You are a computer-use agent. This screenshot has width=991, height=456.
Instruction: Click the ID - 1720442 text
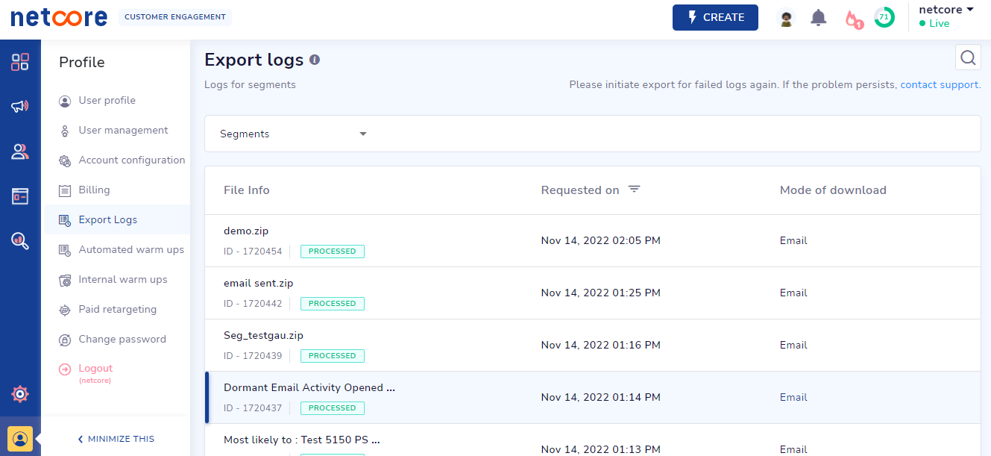tap(253, 304)
